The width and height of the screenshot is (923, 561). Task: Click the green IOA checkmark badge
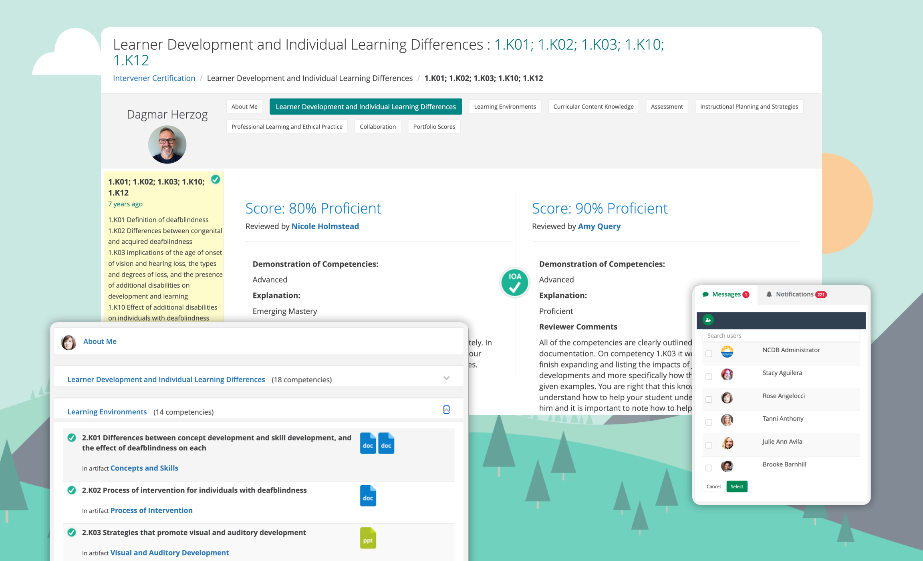tap(514, 282)
